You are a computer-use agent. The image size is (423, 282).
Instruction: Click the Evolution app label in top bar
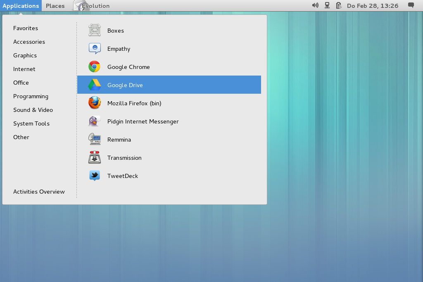[x=96, y=6]
